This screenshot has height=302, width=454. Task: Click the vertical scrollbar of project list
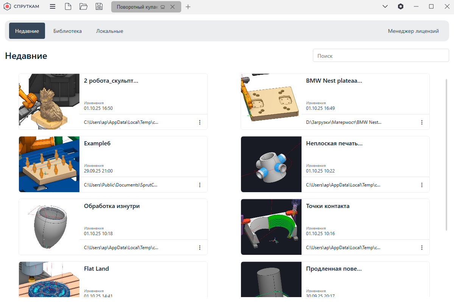[447, 154]
